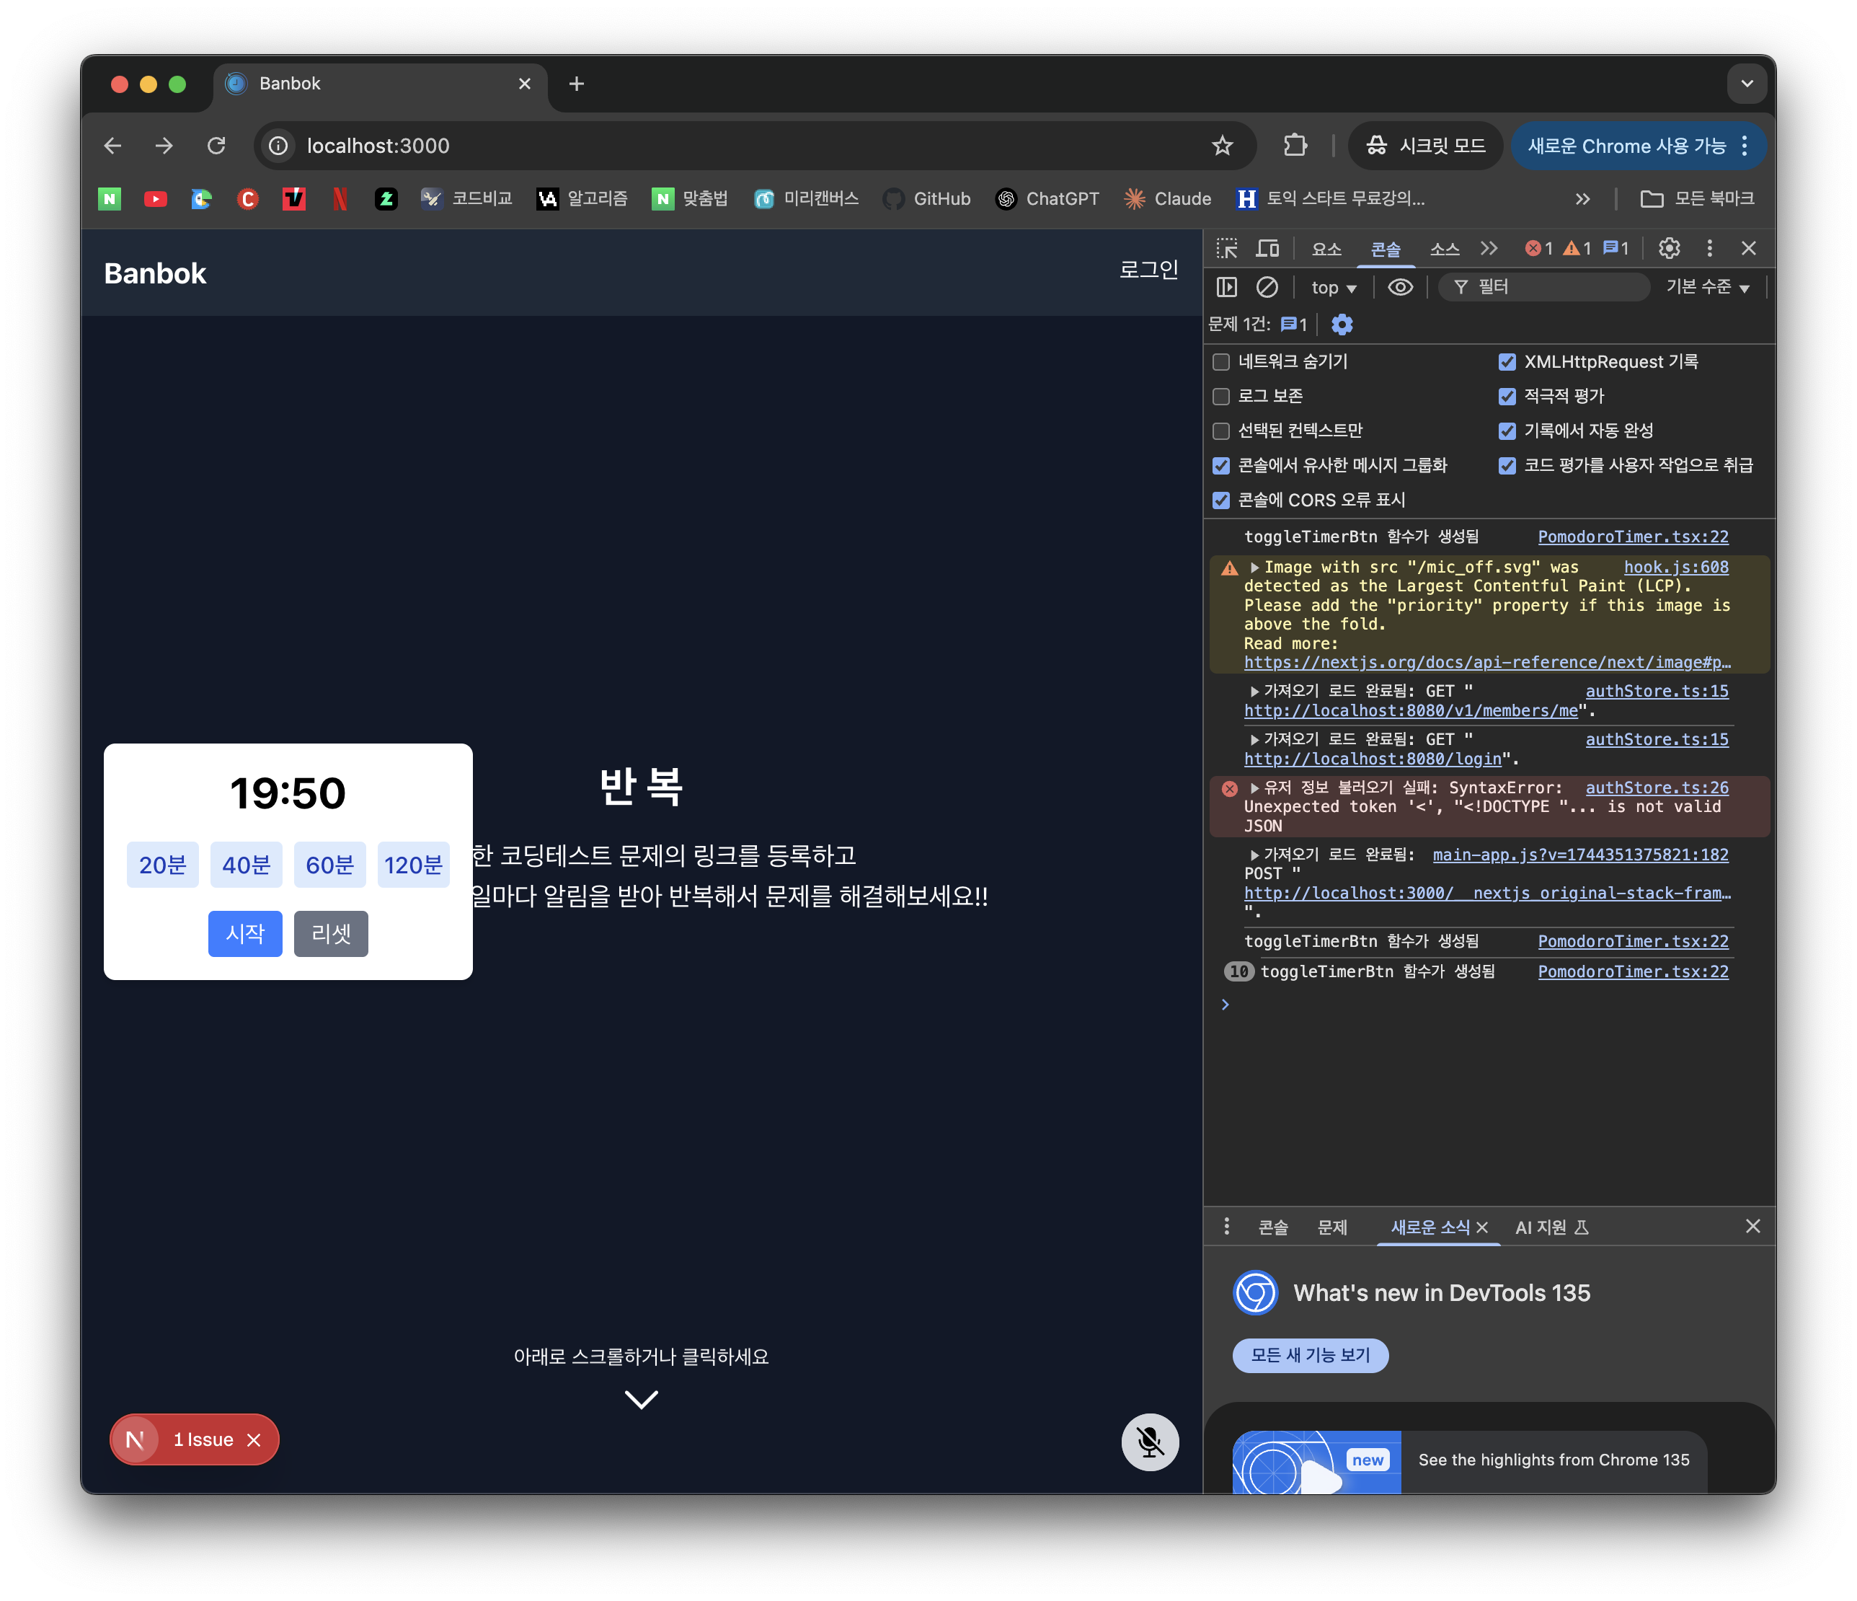Click the inspect element picker icon
The width and height of the screenshot is (1857, 1601).
tap(1226, 248)
